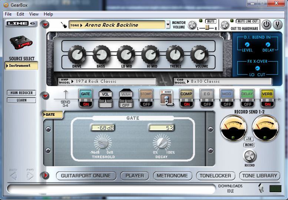288x200 pixels.
Task: Click the 5% decay value field
Action: click(x=162, y=128)
